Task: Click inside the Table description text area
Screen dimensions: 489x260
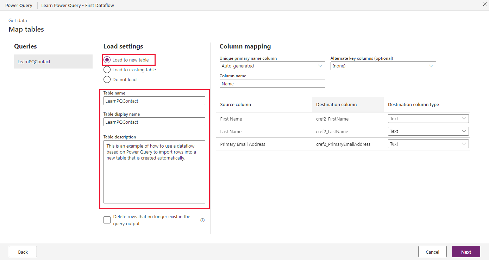Action: point(154,172)
